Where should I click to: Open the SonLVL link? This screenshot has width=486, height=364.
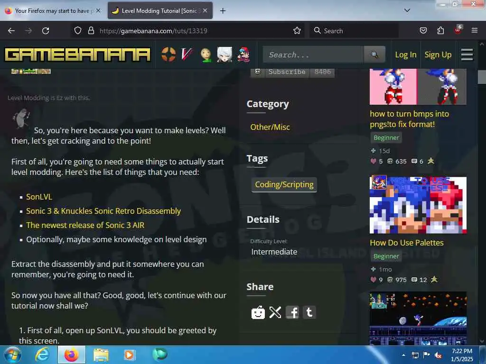(39, 197)
